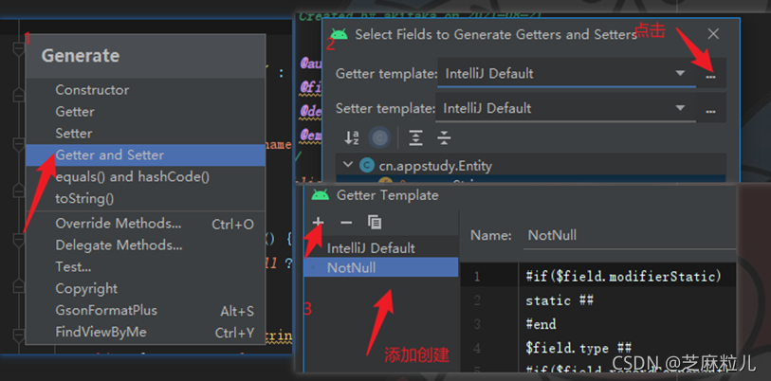Close Select Fields dialog
This screenshot has height=381, width=771.
pyautogui.click(x=713, y=34)
